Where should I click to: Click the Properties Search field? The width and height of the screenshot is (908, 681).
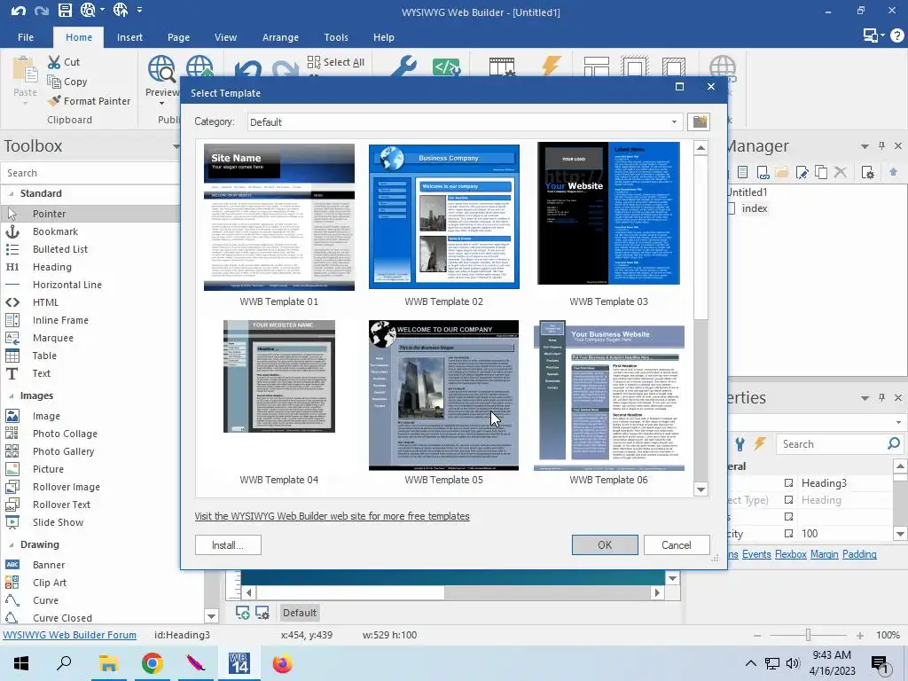(x=839, y=444)
